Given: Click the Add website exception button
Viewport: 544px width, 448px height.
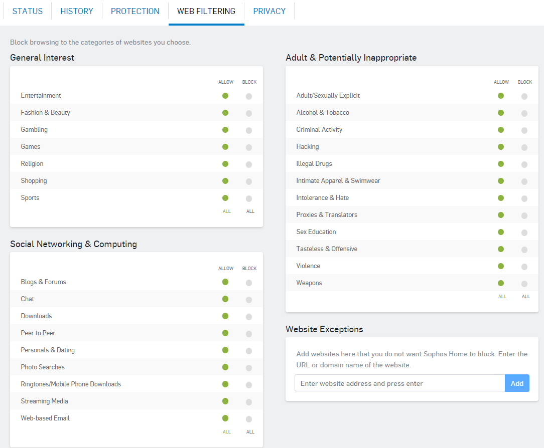Looking at the screenshot, I should pyautogui.click(x=517, y=383).
